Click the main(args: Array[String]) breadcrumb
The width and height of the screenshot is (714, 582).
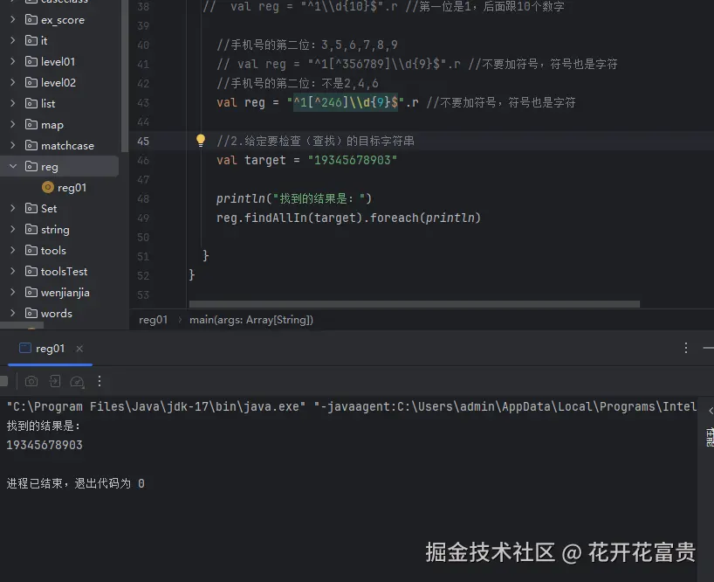coord(251,320)
